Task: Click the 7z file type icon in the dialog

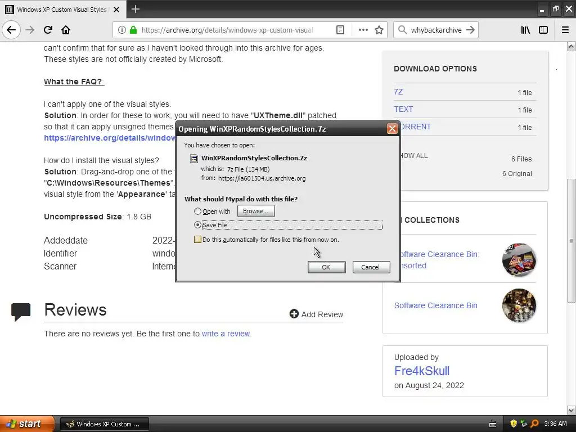Action: tap(193, 158)
